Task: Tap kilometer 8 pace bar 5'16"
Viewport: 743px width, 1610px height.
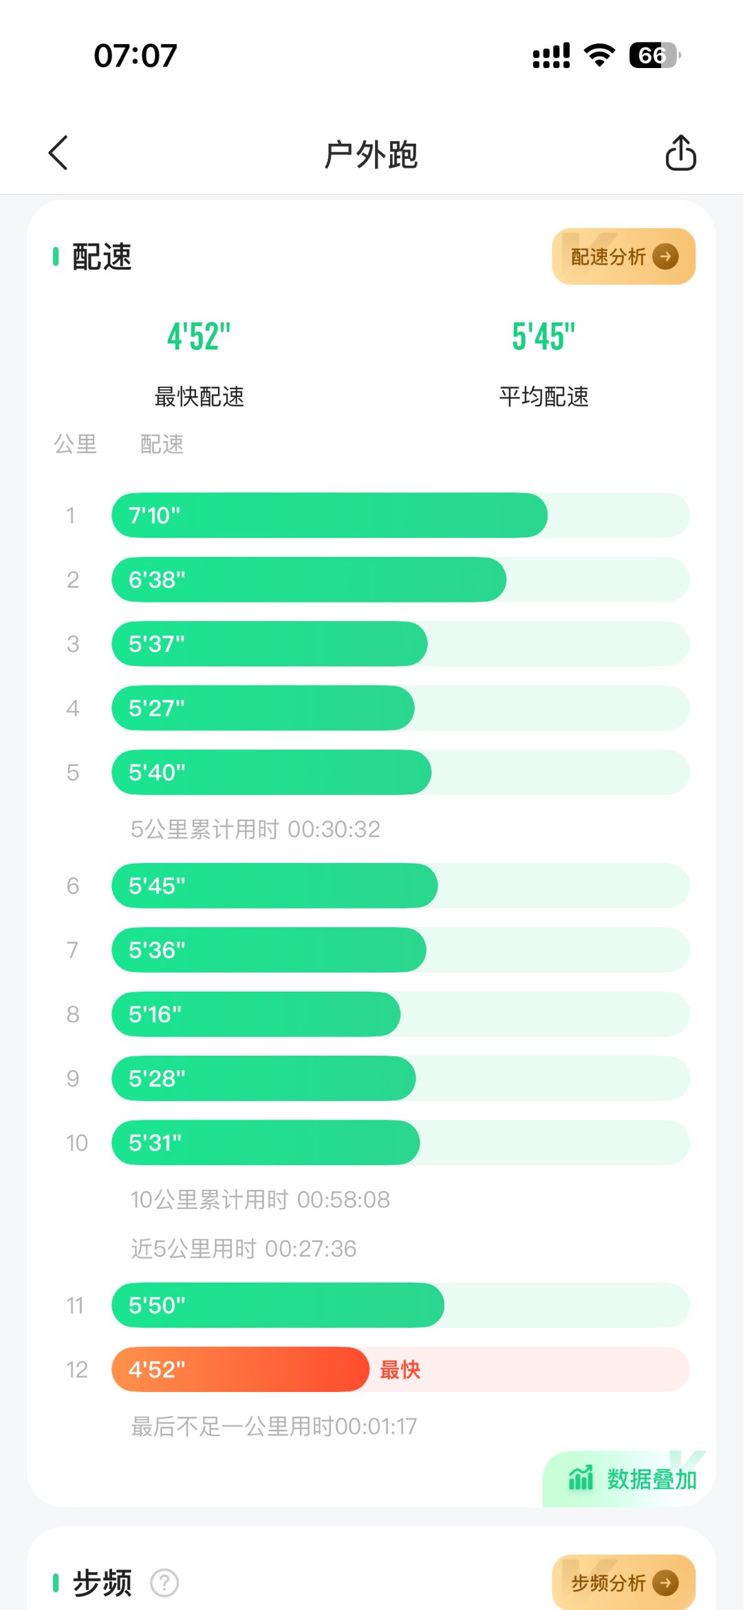Action: pyautogui.click(x=255, y=1014)
